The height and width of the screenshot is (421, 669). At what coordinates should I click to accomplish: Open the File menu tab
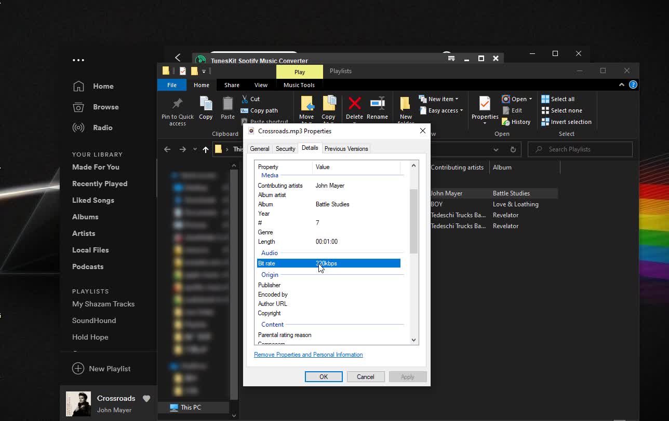pyautogui.click(x=172, y=85)
